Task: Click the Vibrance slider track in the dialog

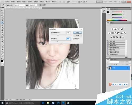Action: coord(61,35)
